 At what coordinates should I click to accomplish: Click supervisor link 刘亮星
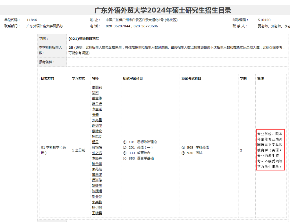click(97, 120)
